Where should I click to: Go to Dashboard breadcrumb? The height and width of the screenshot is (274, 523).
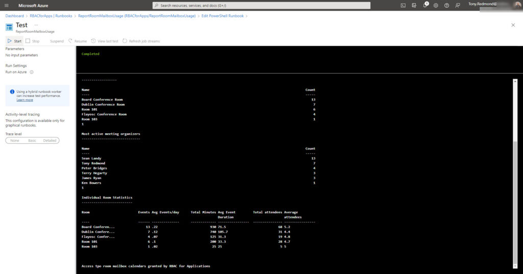point(14,16)
